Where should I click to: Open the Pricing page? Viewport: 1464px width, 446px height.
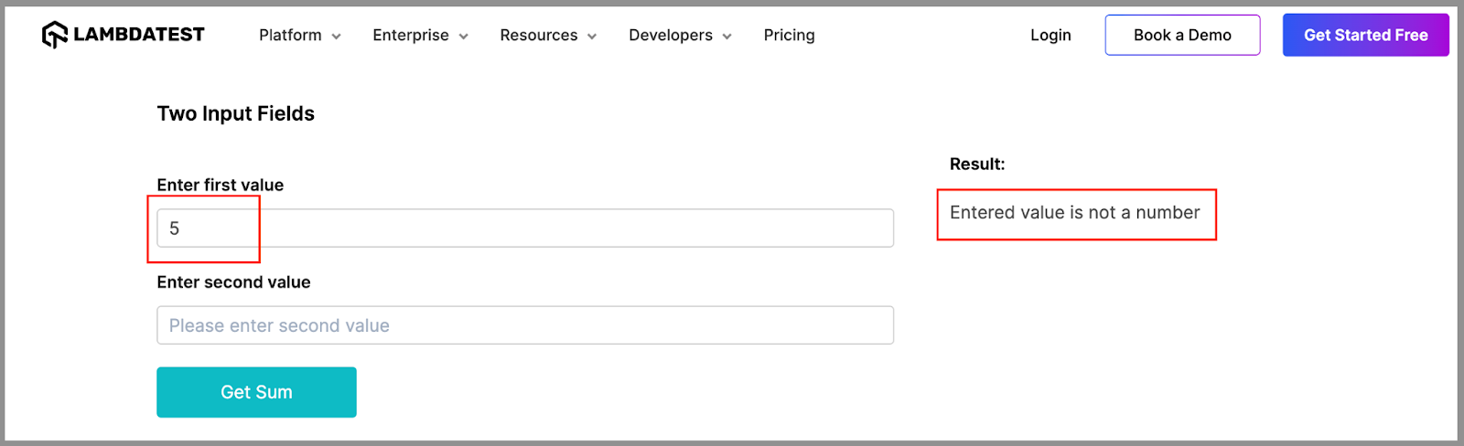click(789, 35)
